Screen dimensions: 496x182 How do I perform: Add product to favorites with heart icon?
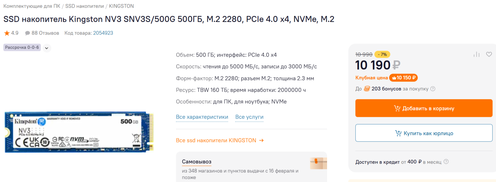click(489, 54)
